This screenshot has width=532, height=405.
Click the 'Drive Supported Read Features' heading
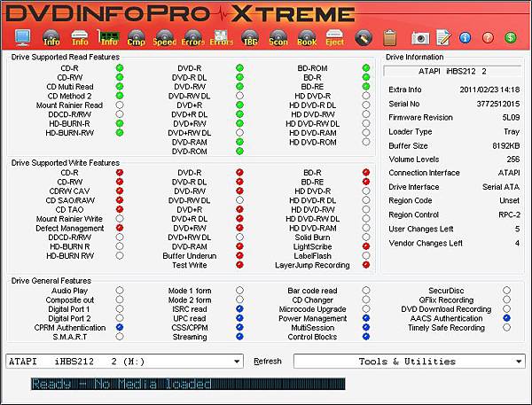pyautogui.click(x=66, y=57)
